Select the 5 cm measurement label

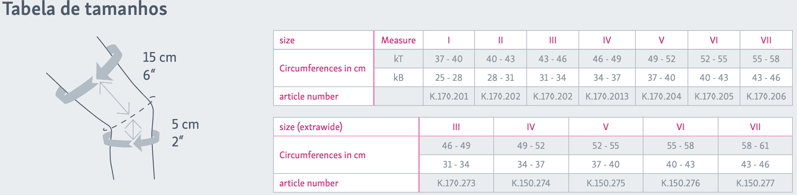[185, 124]
